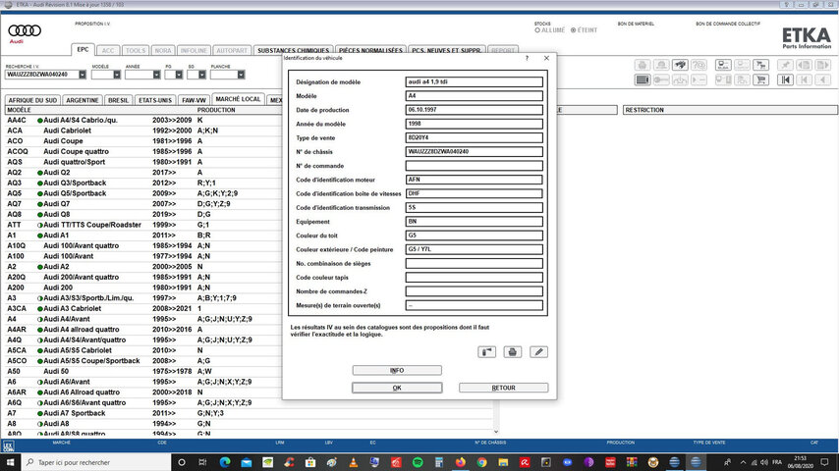This screenshot has width=839, height=471.
Task: Click the shopping cart icon in toolbar
Action: pyautogui.click(x=760, y=80)
